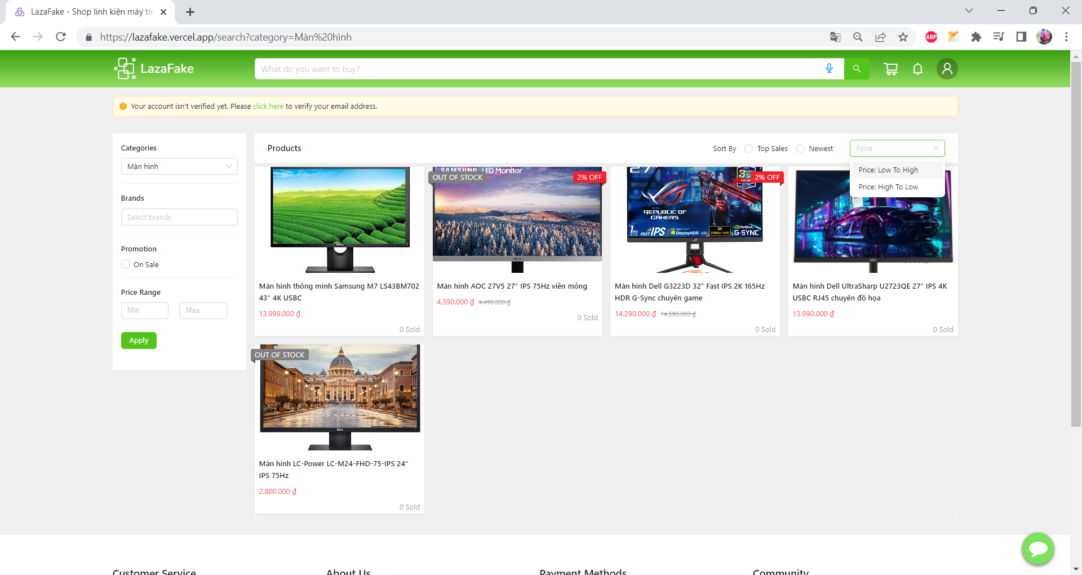
Task: Reload the current page
Action: pos(61,37)
